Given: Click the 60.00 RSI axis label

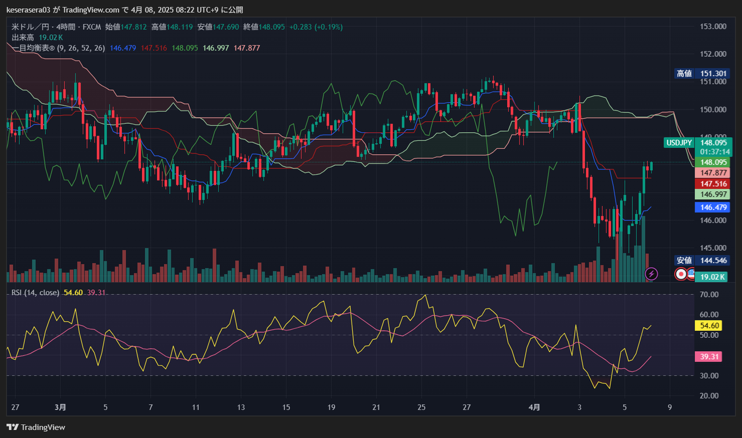Looking at the screenshot, I should 710,315.
